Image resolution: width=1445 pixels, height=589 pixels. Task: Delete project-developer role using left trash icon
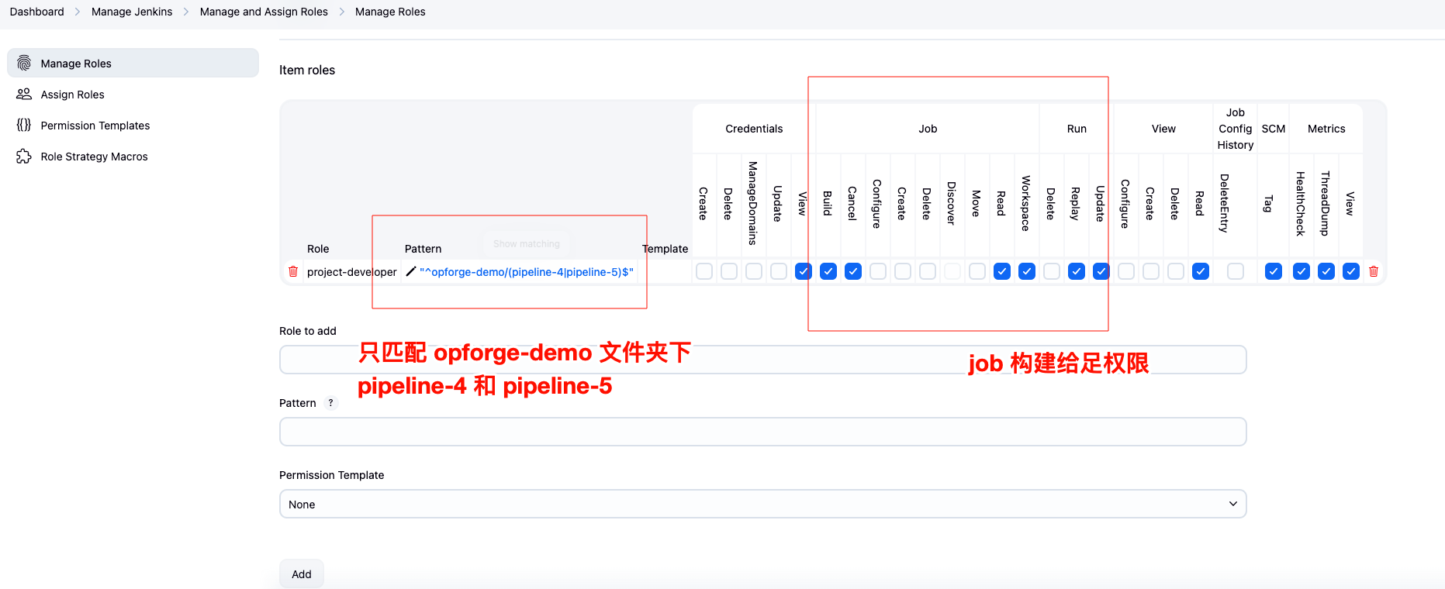pos(293,272)
